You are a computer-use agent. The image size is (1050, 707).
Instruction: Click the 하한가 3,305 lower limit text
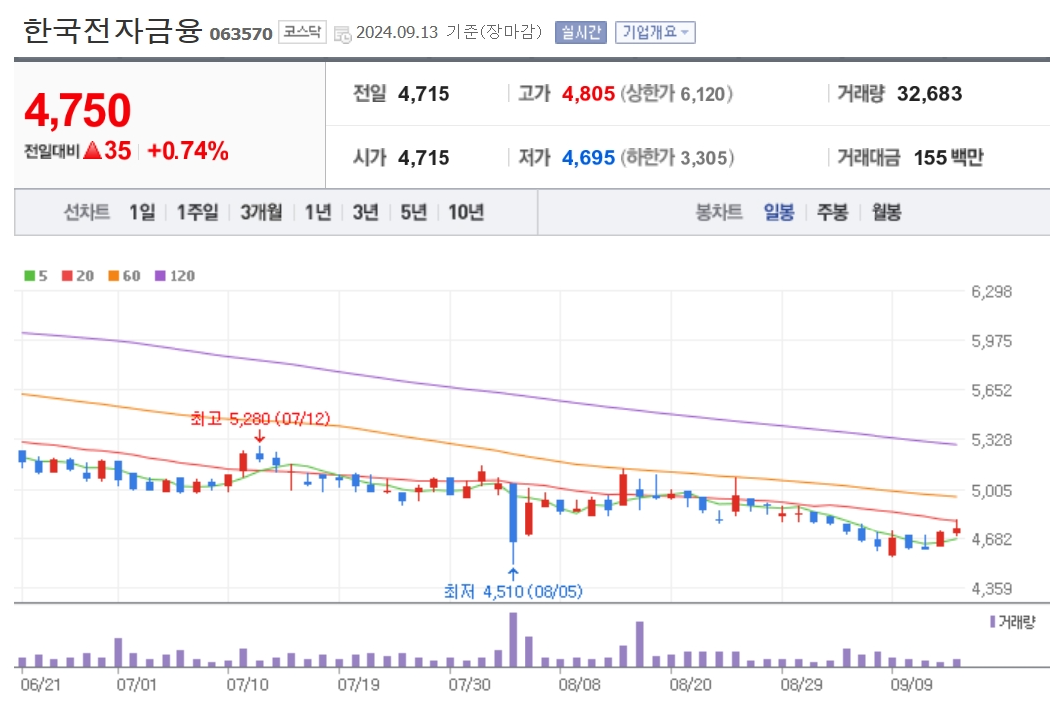677,158
